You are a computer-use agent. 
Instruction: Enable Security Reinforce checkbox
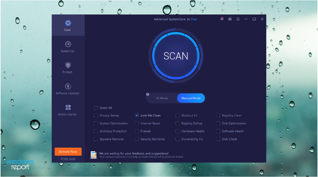(137, 139)
